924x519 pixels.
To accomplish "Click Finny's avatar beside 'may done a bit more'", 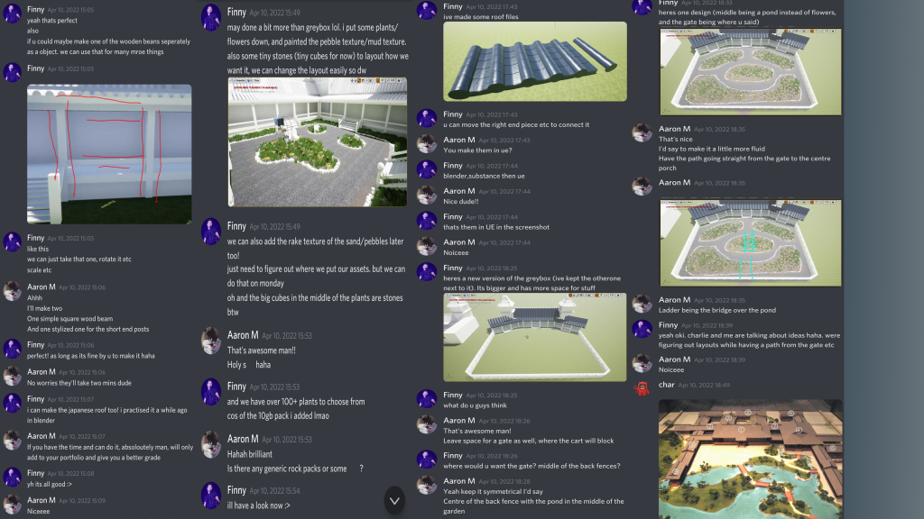I will [211, 16].
